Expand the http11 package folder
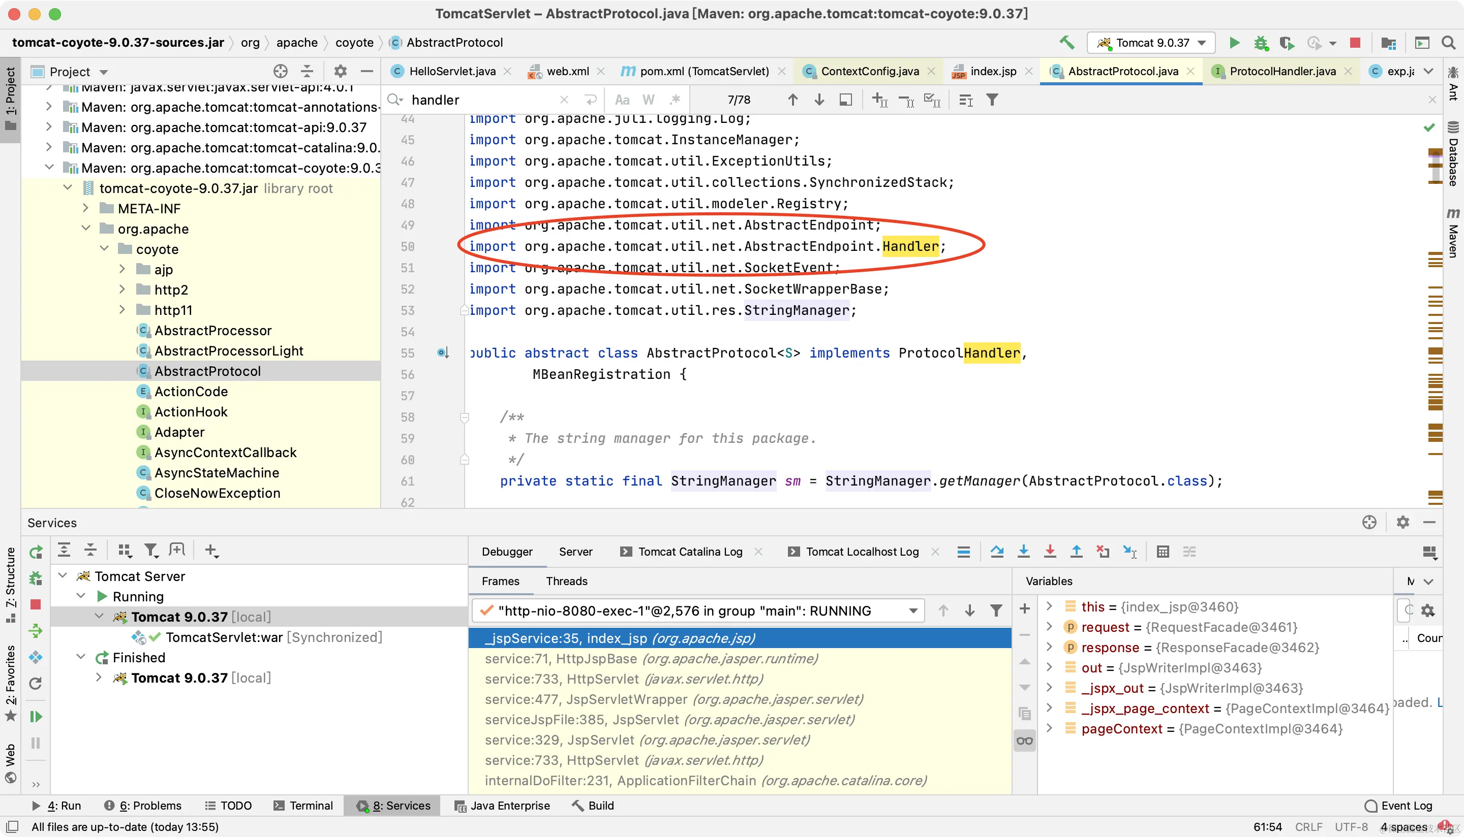This screenshot has height=837, width=1464. point(122,310)
